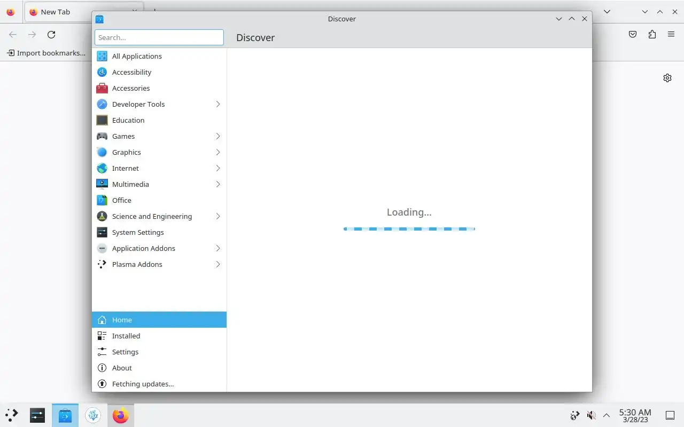Click the Science and Engineering flask icon
684x427 pixels.
[102, 216]
